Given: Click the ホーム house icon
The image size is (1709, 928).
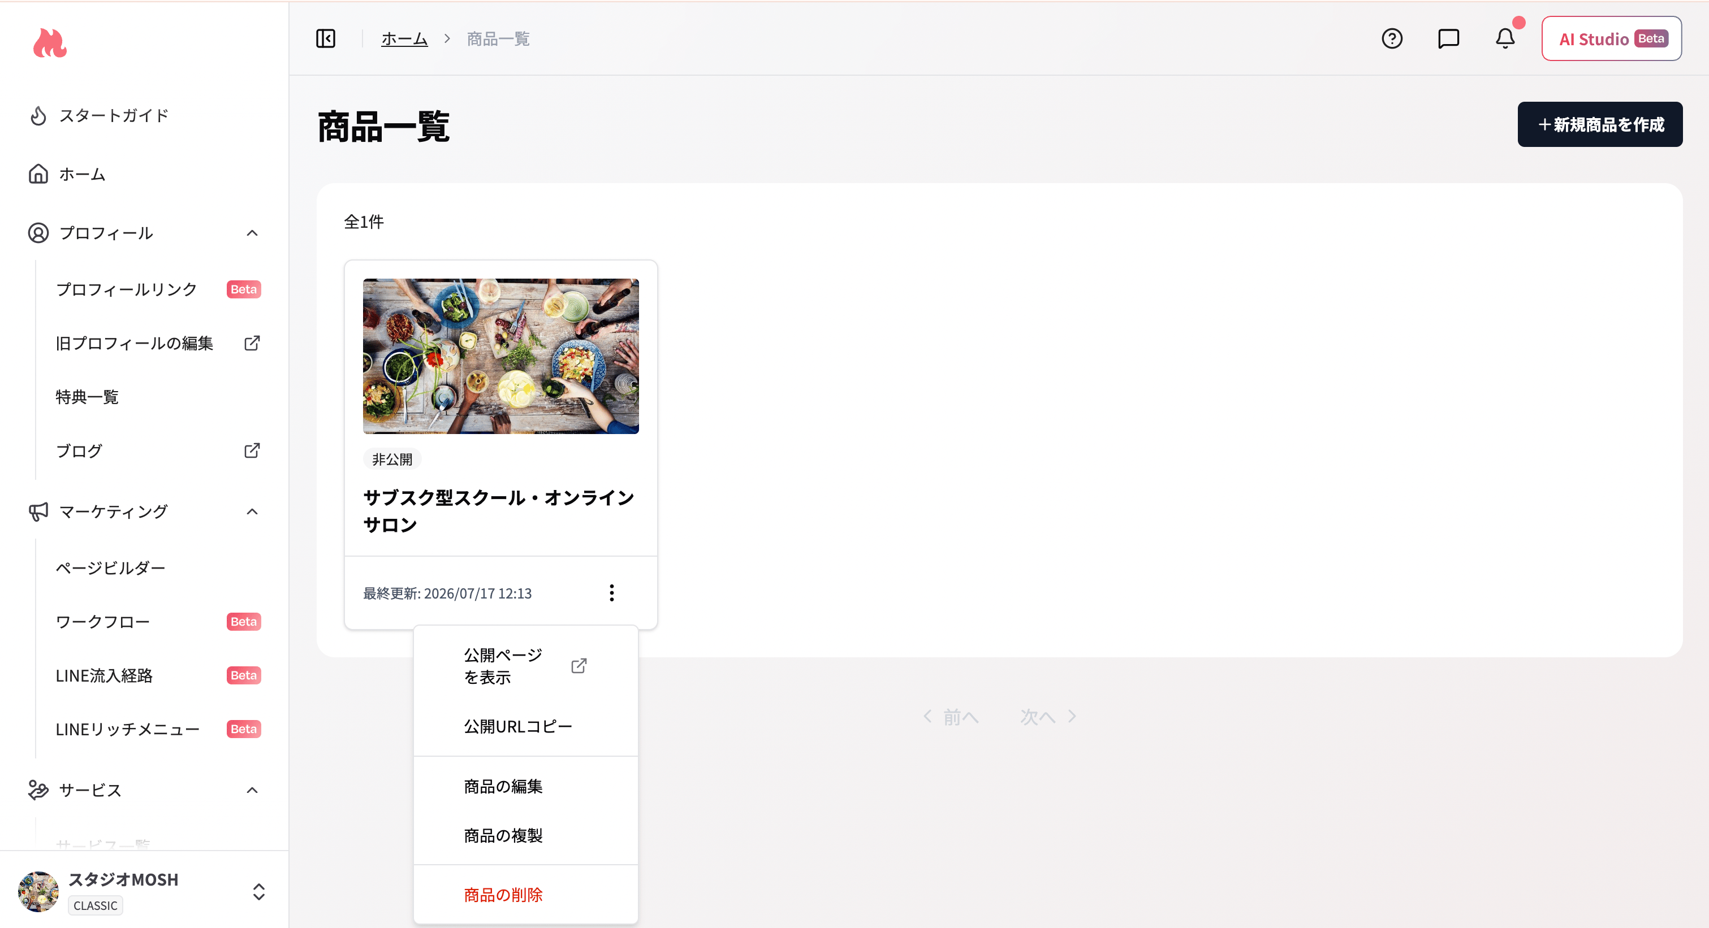Looking at the screenshot, I should click(x=38, y=174).
